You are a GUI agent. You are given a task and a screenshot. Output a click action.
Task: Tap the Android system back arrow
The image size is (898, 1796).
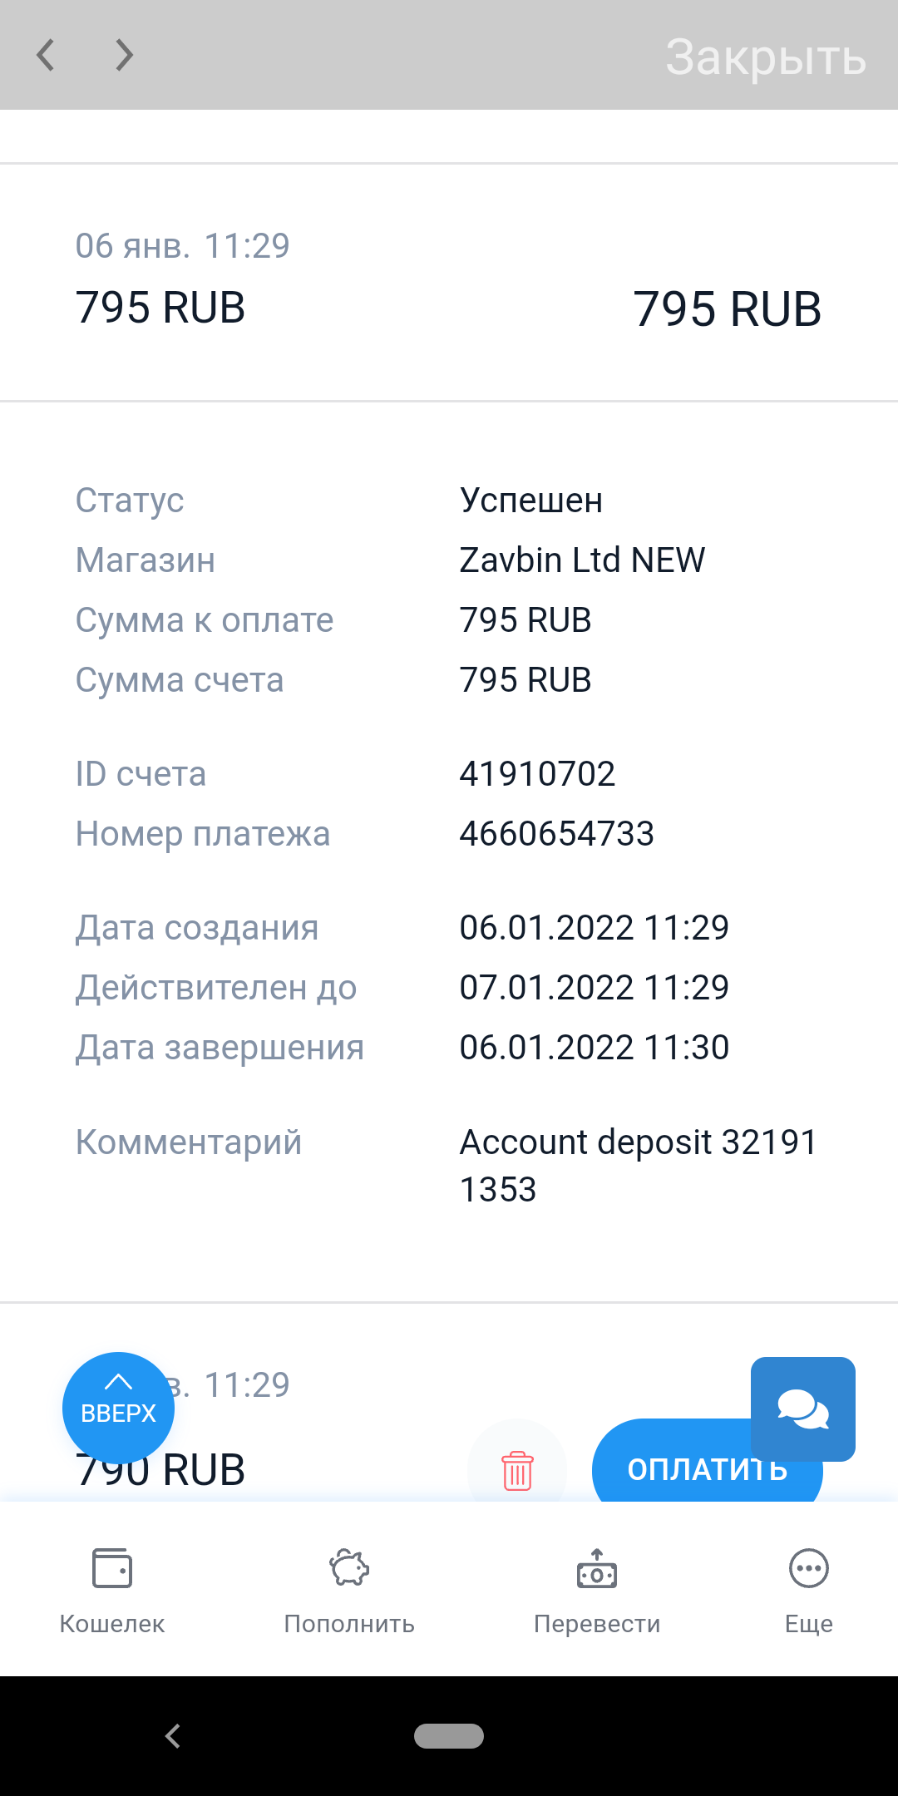click(x=173, y=1736)
